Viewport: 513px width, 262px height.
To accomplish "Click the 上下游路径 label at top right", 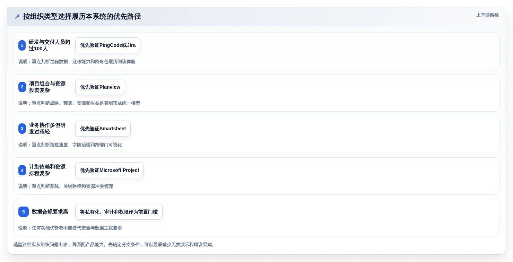I will pos(487,15).
